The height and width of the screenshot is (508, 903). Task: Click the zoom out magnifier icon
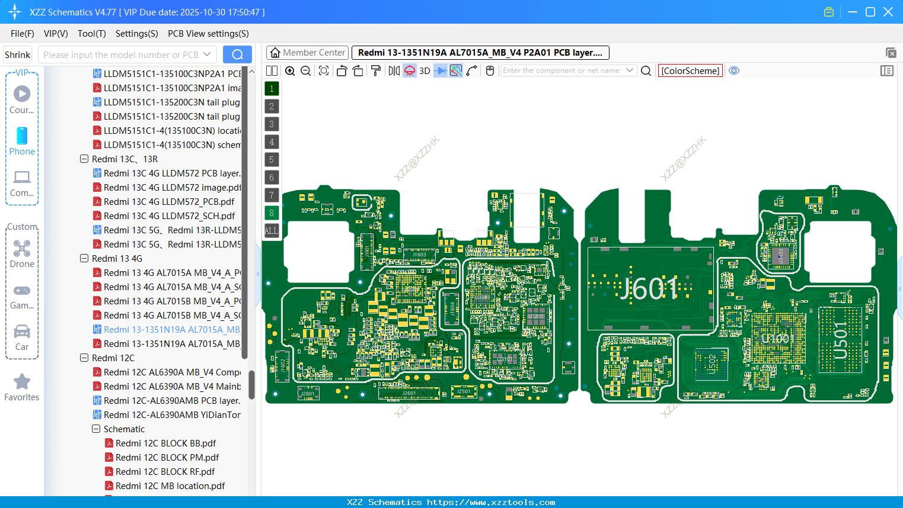pyautogui.click(x=306, y=71)
